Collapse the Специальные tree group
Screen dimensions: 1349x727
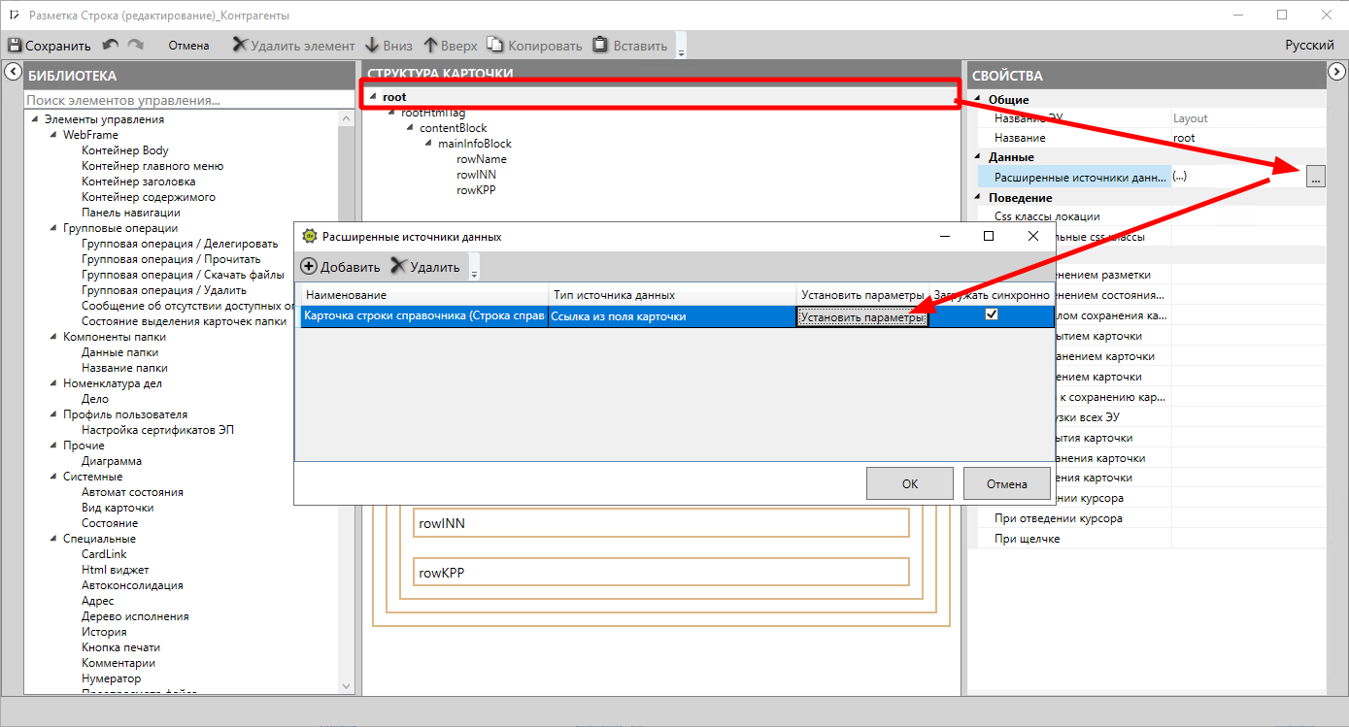pos(53,539)
